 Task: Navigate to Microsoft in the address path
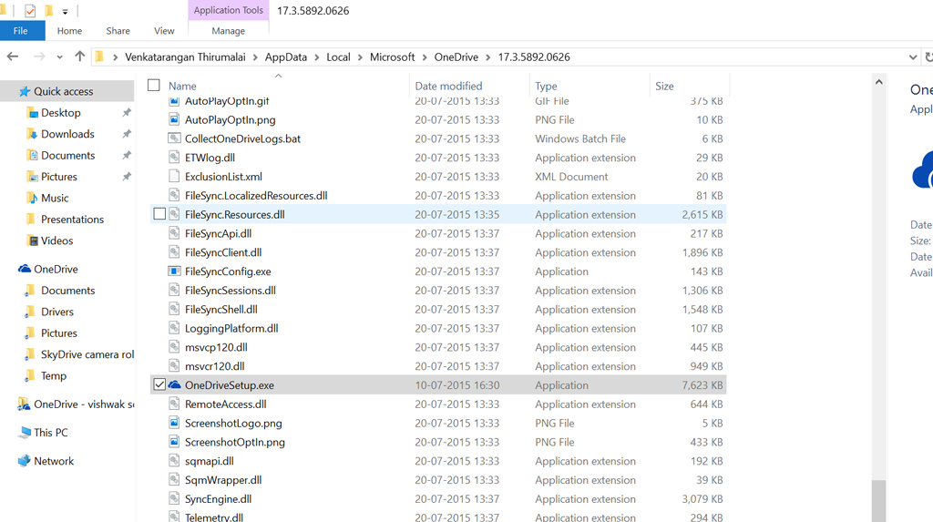point(392,57)
